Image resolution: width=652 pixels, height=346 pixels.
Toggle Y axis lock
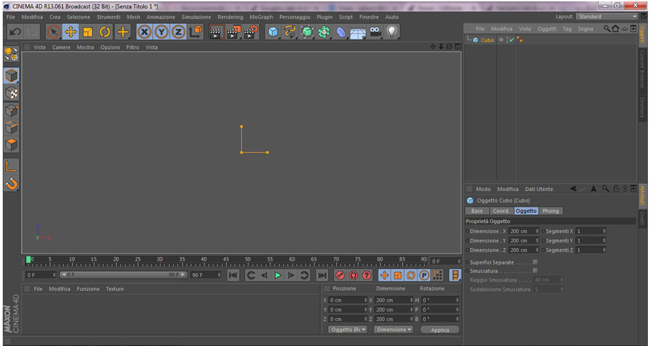point(162,32)
